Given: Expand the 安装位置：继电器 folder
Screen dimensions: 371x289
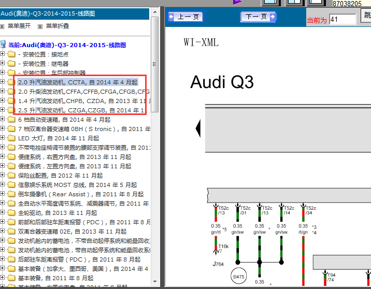Looking at the screenshot, I should click(2, 63).
